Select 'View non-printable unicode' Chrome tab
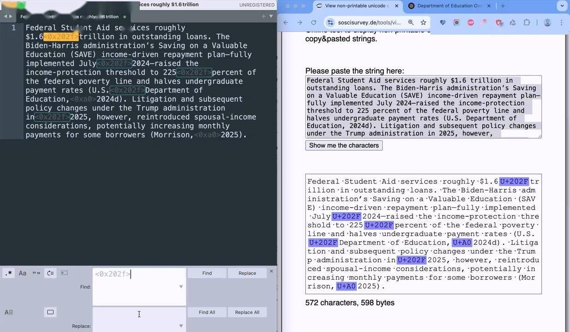This screenshot has width=570, height=332. [x=357, y=6]
